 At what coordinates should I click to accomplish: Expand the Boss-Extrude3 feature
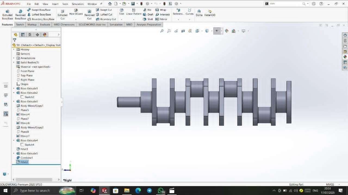[x=14, y=101]
